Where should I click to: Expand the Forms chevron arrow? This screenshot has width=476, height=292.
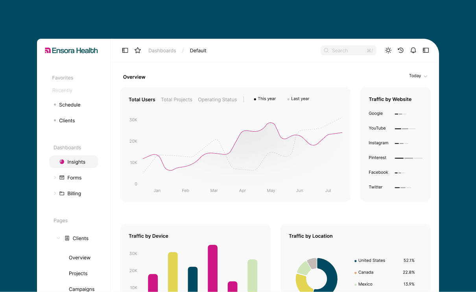(55, 178)
